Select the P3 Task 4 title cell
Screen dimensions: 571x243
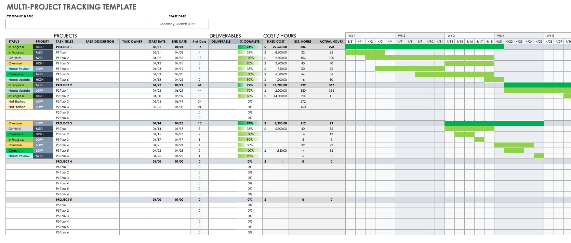68,145
